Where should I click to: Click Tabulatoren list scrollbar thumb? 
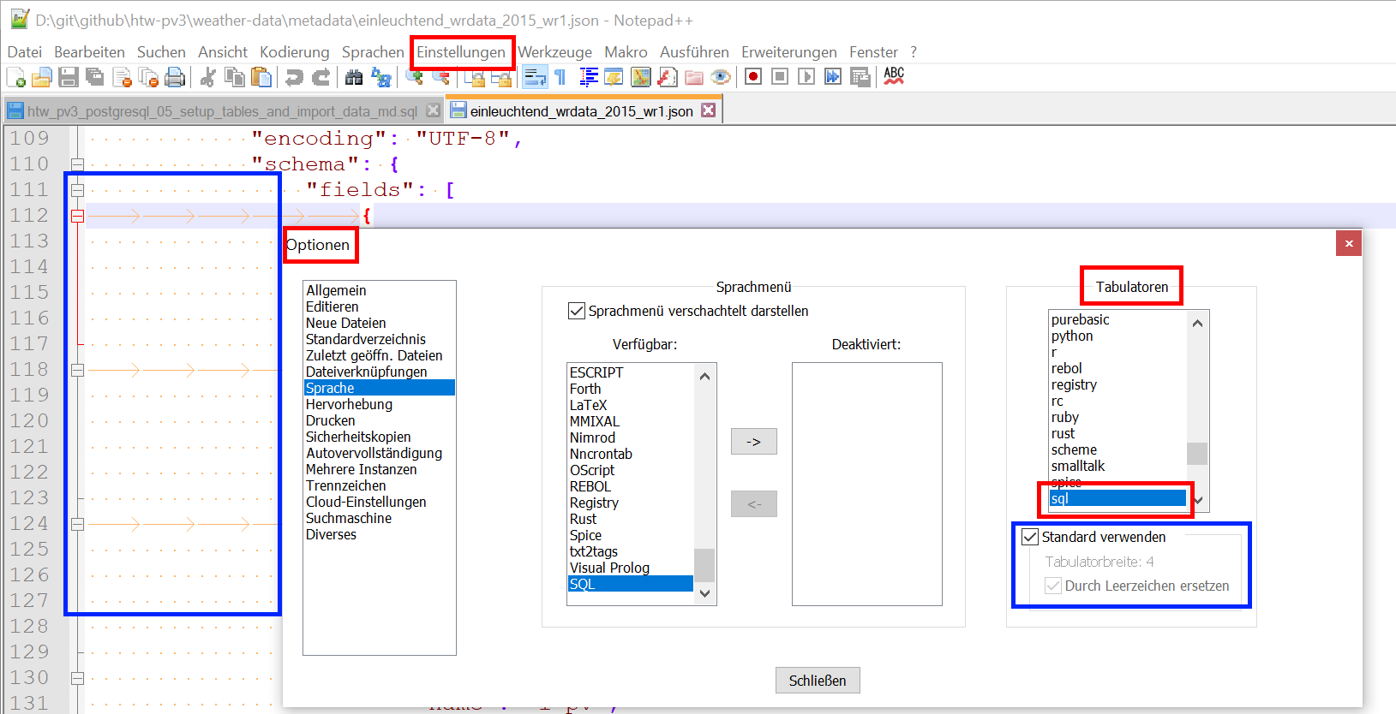(1197, 453)
